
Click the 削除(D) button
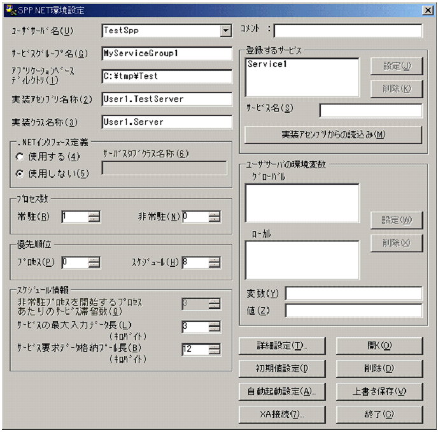[379, 369]
